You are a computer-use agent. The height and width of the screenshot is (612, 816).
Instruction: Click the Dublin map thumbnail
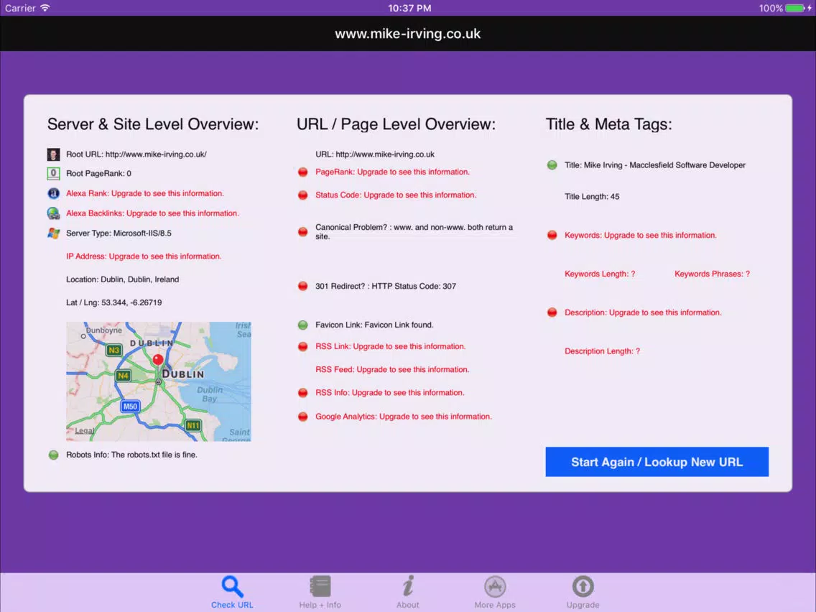[159, 381]
